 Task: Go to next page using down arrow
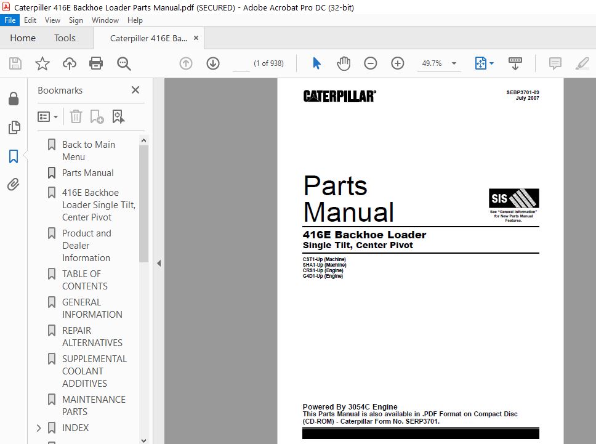click(213, 63)
